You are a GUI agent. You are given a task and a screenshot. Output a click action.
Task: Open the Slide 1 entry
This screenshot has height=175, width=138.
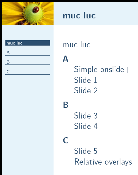coord(86,80)
